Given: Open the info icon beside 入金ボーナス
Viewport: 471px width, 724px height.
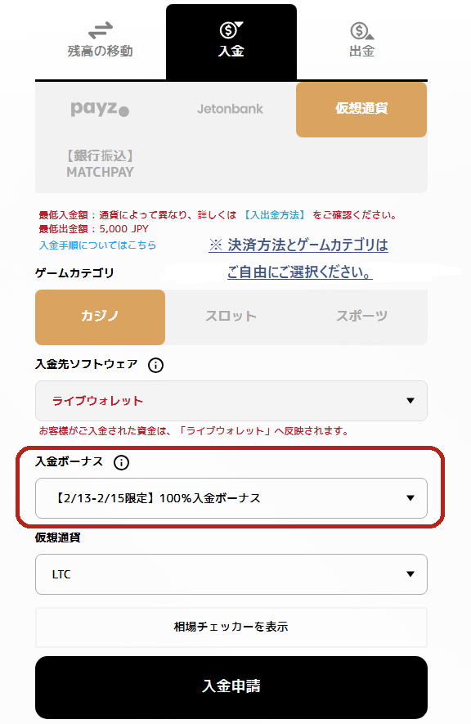Looking at the screenshot, I should pos(121,462).
